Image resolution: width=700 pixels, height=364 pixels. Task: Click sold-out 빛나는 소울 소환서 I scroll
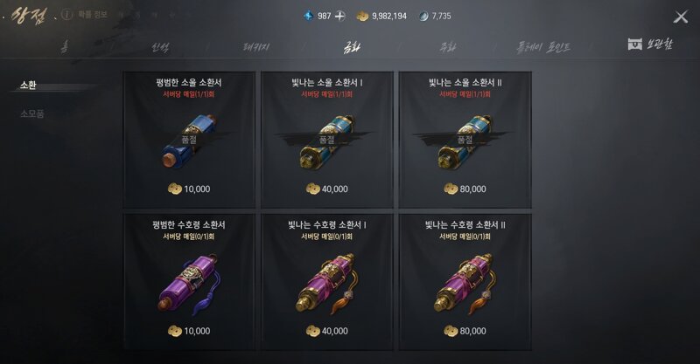coord(327,141)
